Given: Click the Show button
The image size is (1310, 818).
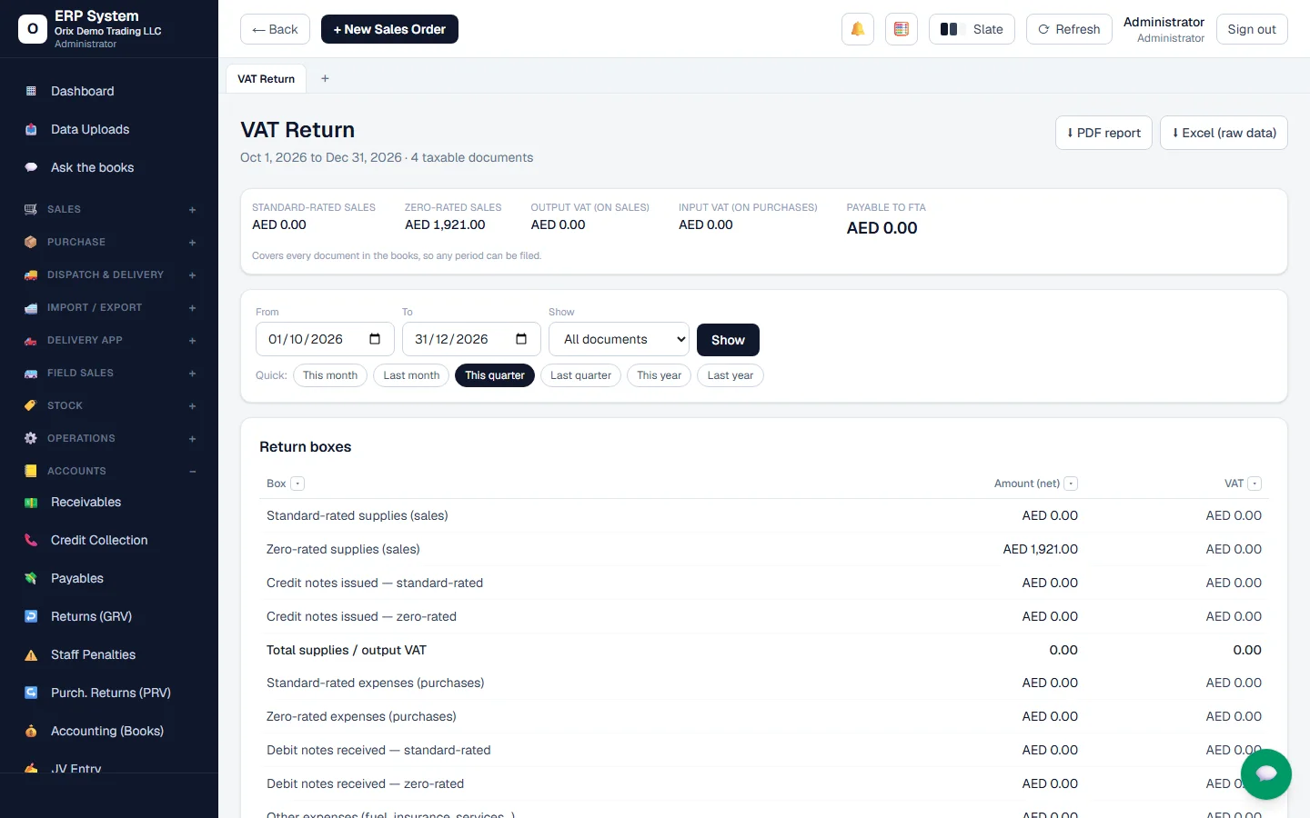Looking at the screenshot, I should coord(728,340).
